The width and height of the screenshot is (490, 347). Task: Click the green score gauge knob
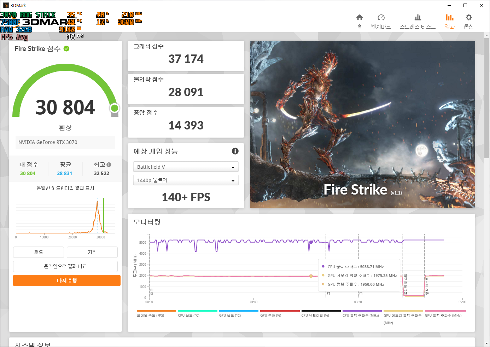point(115,108)
